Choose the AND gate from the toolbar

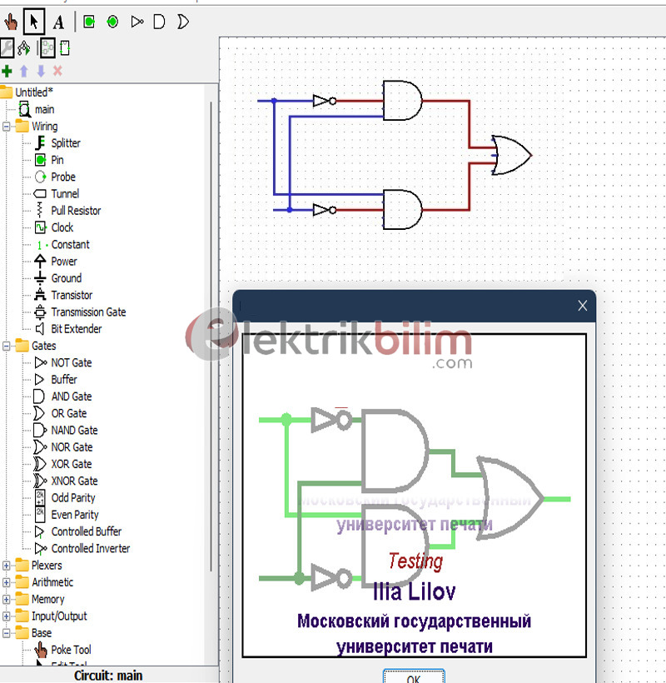[x=159, y=22]
